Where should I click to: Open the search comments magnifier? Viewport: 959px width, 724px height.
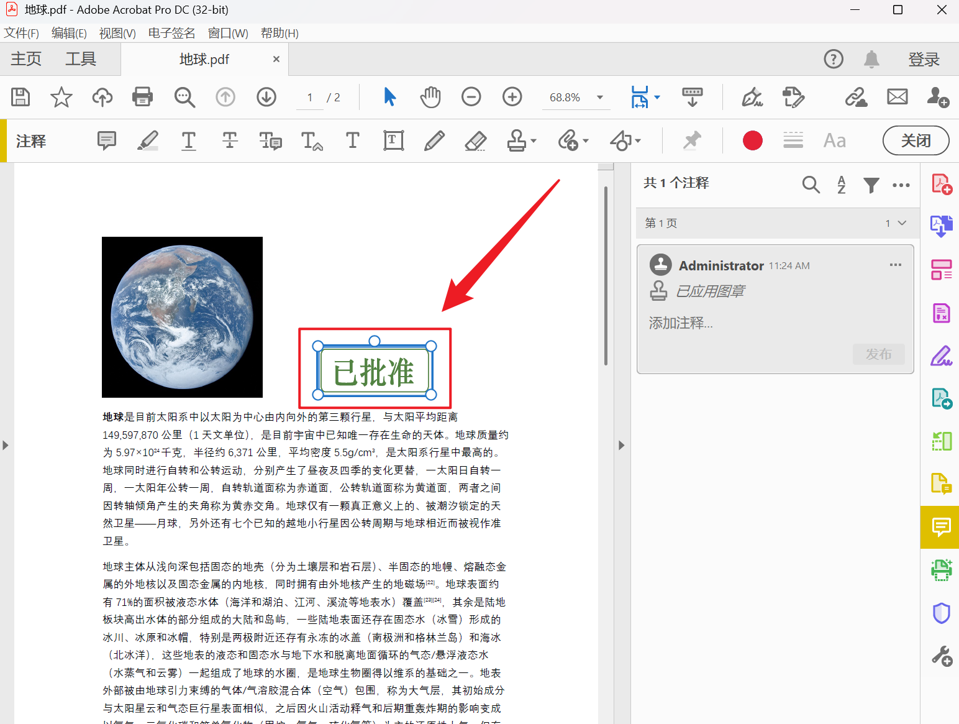tap(810, 185)
